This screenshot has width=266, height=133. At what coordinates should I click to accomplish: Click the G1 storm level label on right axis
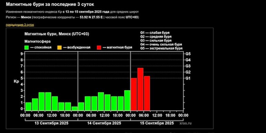tap(188, 78)
